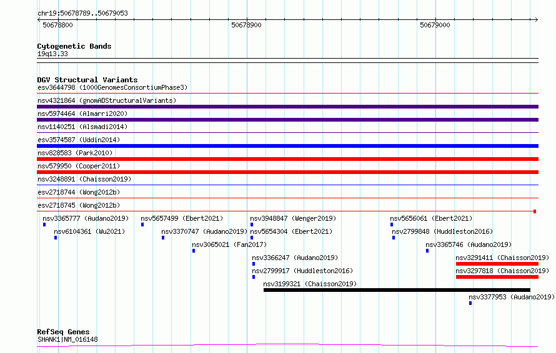The width and height of the screenshot is (556, 353).
Task: Click the 50678800 ruler coordinate
Action: pos(58,25)
